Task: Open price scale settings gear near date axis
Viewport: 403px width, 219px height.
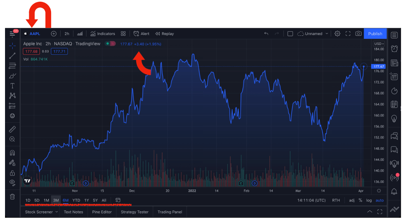Action: pos(379,191)
